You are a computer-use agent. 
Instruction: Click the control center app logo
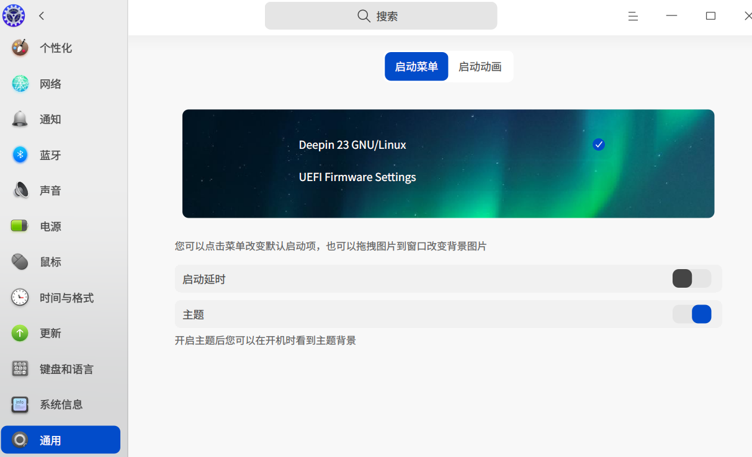point(14,16)
